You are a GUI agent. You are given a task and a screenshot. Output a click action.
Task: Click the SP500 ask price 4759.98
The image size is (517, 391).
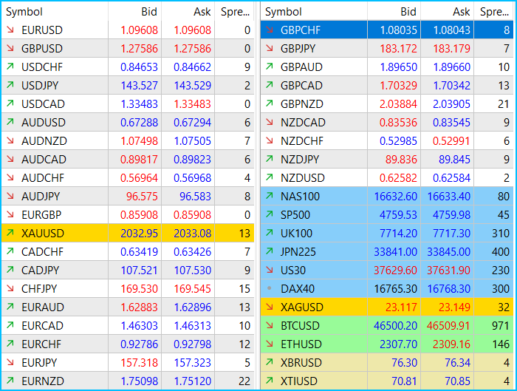point(450,215)
